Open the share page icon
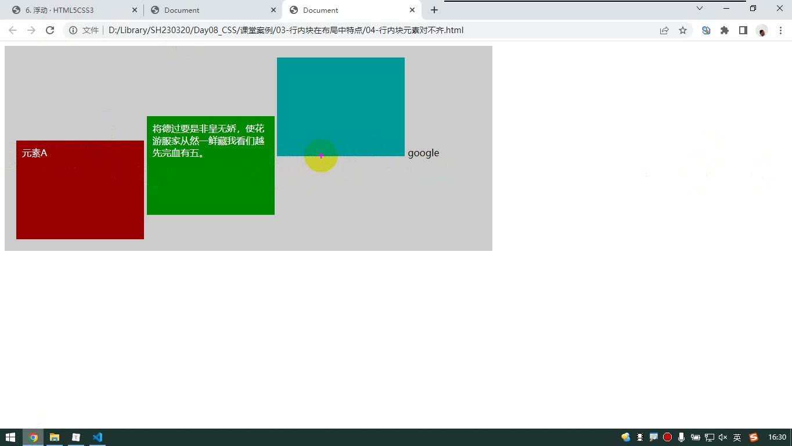 (x=664, y=30)
